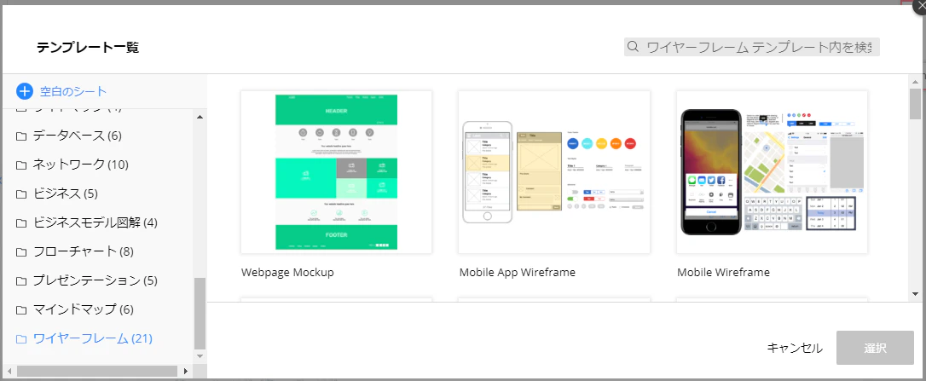Click folder icon next to フローチャート

click(21, 252)
